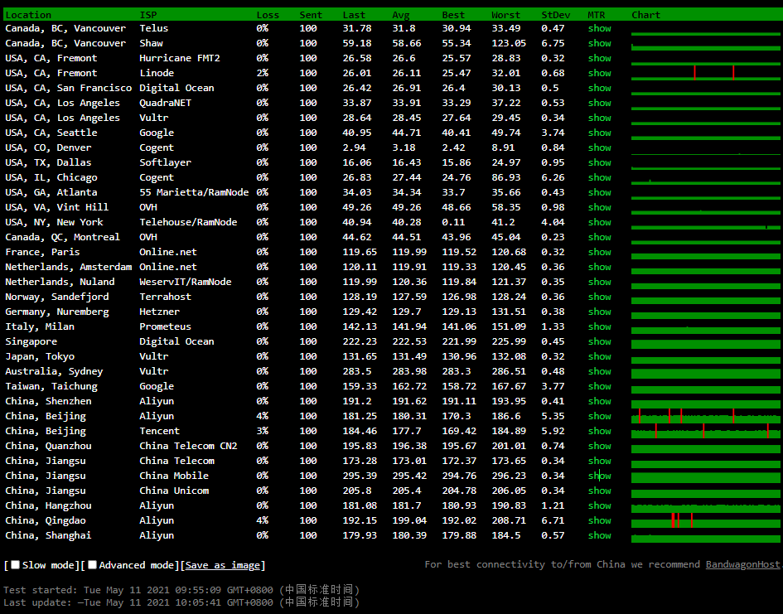783x614 pixels.
Task: Click the Loss column header
Action: coord(268,15)
